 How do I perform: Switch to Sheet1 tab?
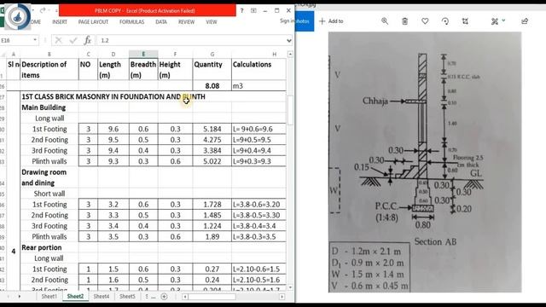[x=49, y=296]
